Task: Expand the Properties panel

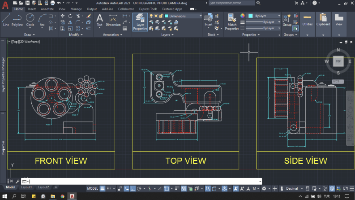Action: click(251, 35)
